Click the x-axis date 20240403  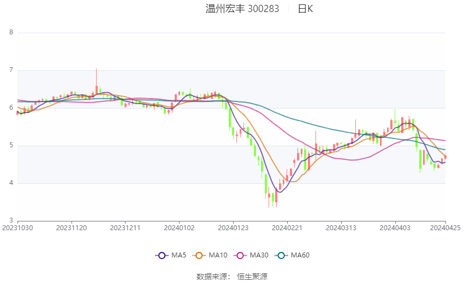coord(395,228)
